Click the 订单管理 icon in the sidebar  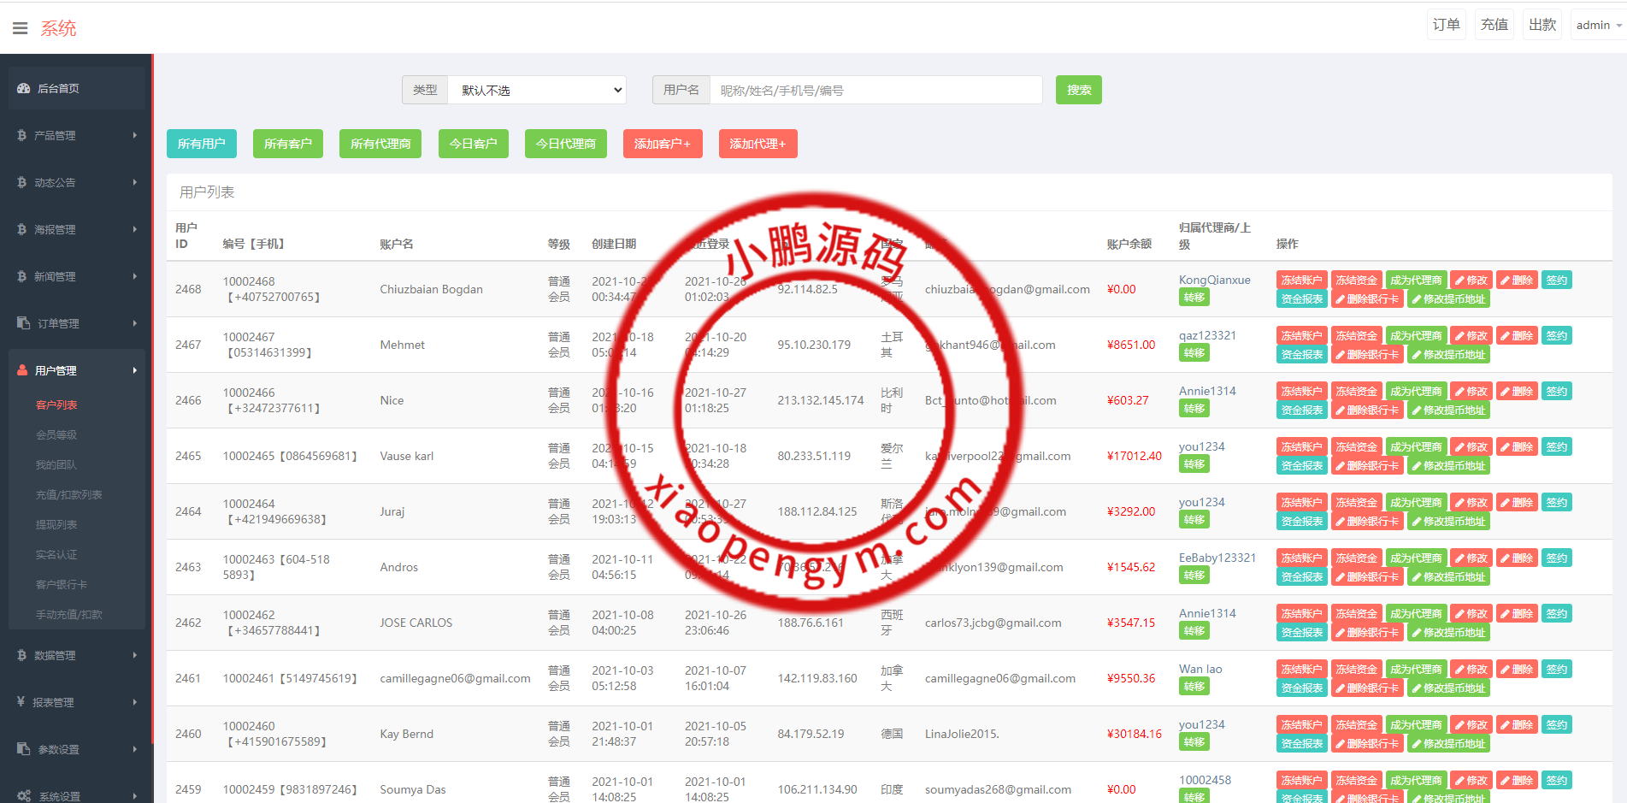click(23, 323)
